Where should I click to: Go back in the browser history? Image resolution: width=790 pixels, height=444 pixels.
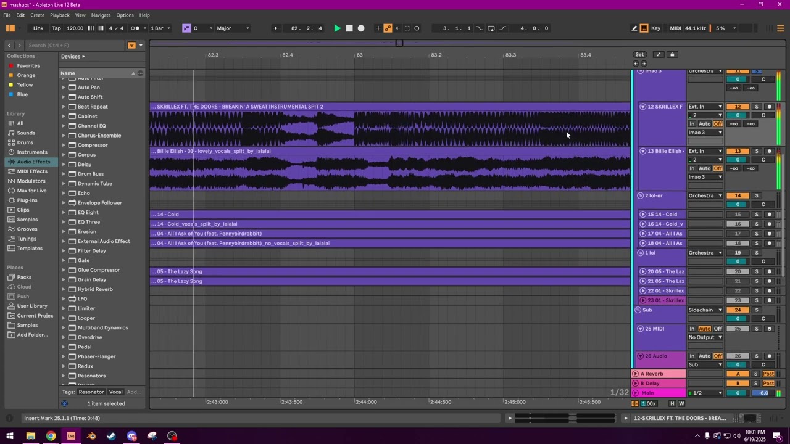9,45
